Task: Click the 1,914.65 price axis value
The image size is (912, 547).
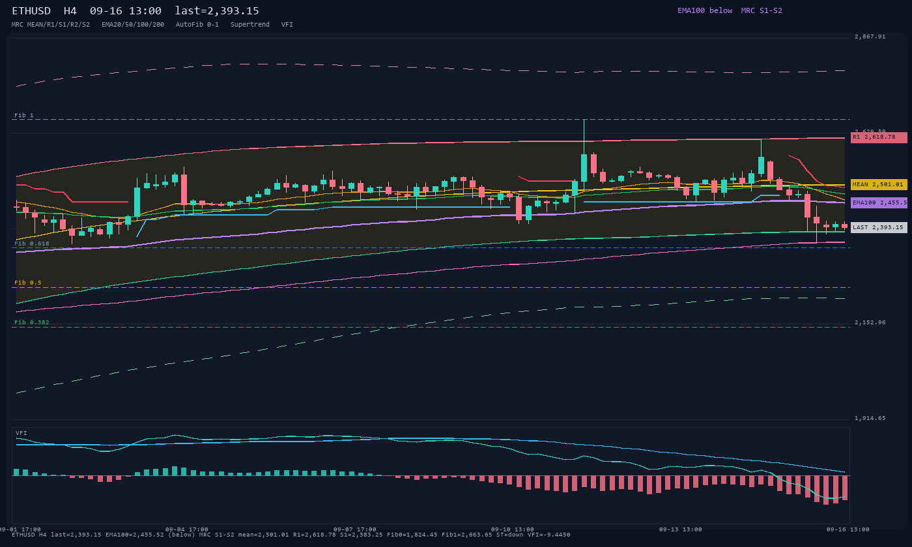Action: pos(870,418)
